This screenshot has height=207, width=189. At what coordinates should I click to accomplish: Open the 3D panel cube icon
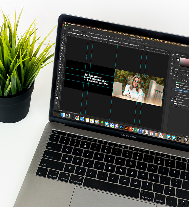coord(172,64)
